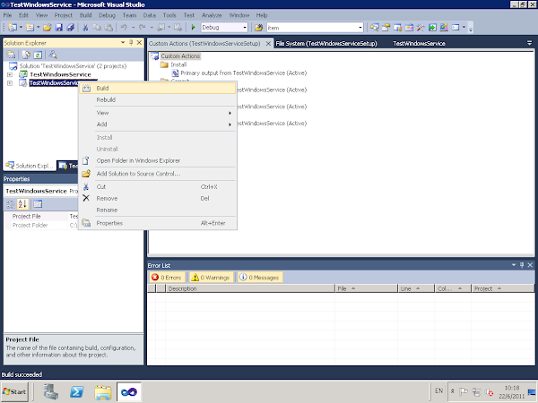Click Show All Files in Solution Explorer
538x403 pixels.
[26, 55]
